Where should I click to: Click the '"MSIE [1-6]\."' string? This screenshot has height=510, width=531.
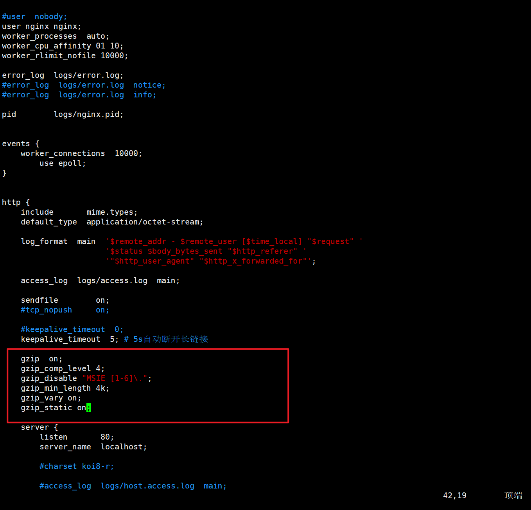click(x=115, y=379)
